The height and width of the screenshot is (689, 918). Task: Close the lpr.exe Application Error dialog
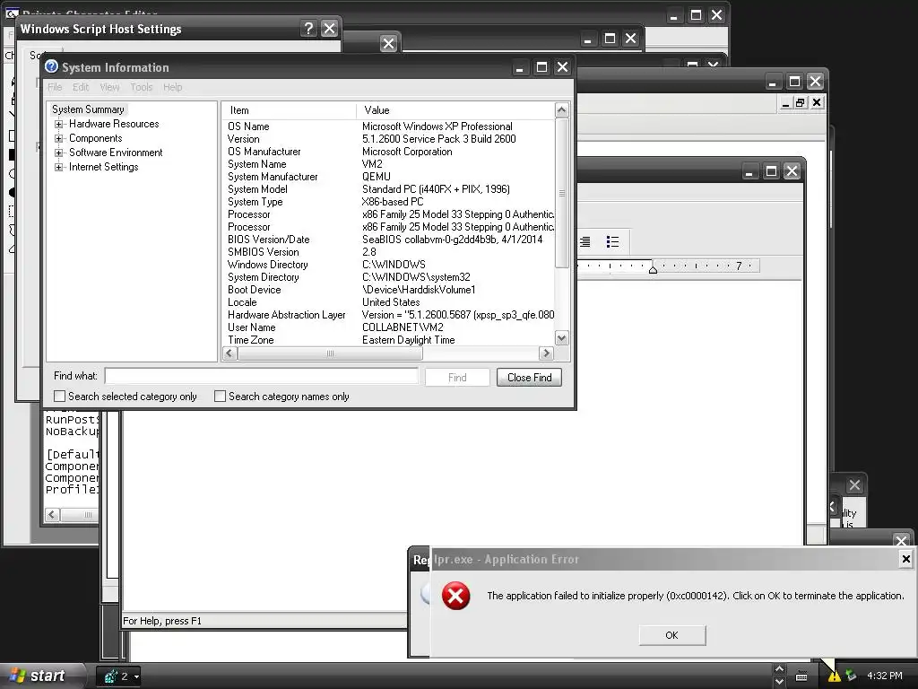point(905,559)
